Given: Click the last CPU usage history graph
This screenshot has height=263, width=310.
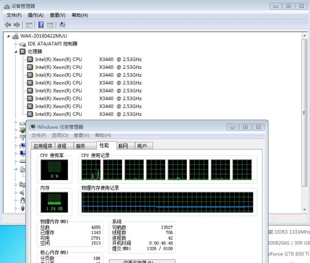Looking at the screenshot, I should 242,170.
